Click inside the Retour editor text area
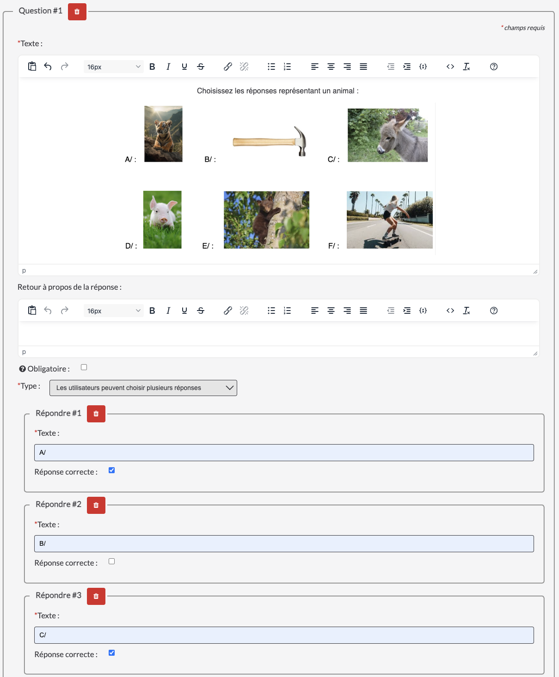The image size is (559, 677). (279, 334)
